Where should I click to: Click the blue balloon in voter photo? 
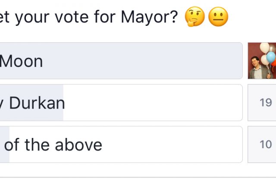[x=271, y=57]
